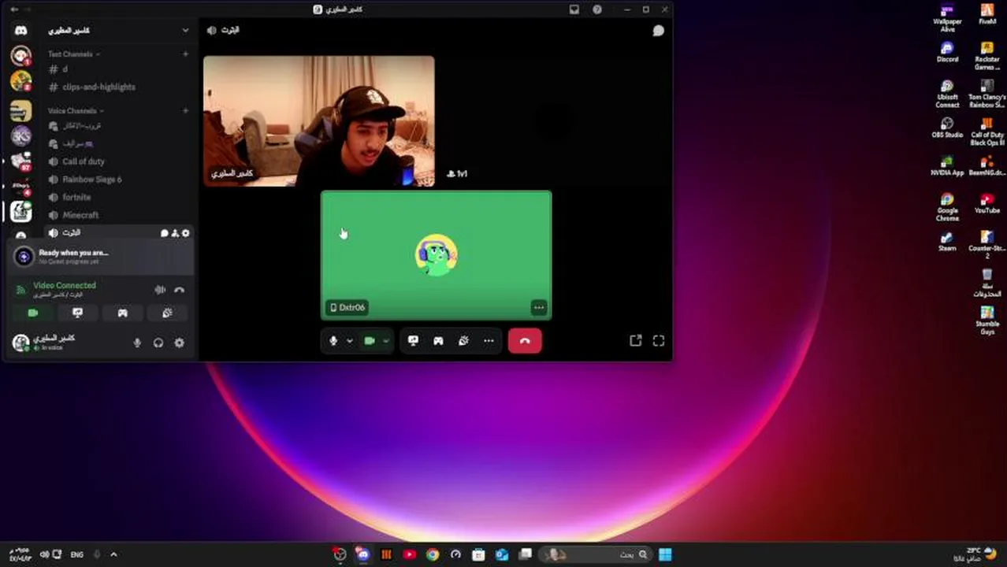Turn off camera in the call bar
Image resolution: width=1007 pixels, height=567 pixels.
(x=369, y=341)
